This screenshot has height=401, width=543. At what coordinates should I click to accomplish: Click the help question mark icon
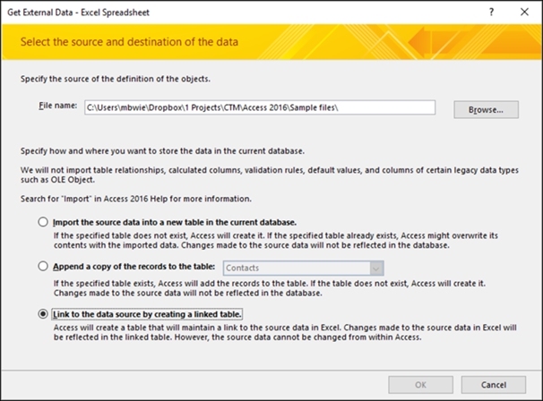click(491, 13)
